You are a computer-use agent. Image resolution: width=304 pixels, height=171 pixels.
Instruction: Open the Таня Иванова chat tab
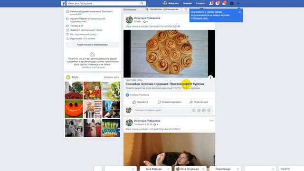pos(153,169)
